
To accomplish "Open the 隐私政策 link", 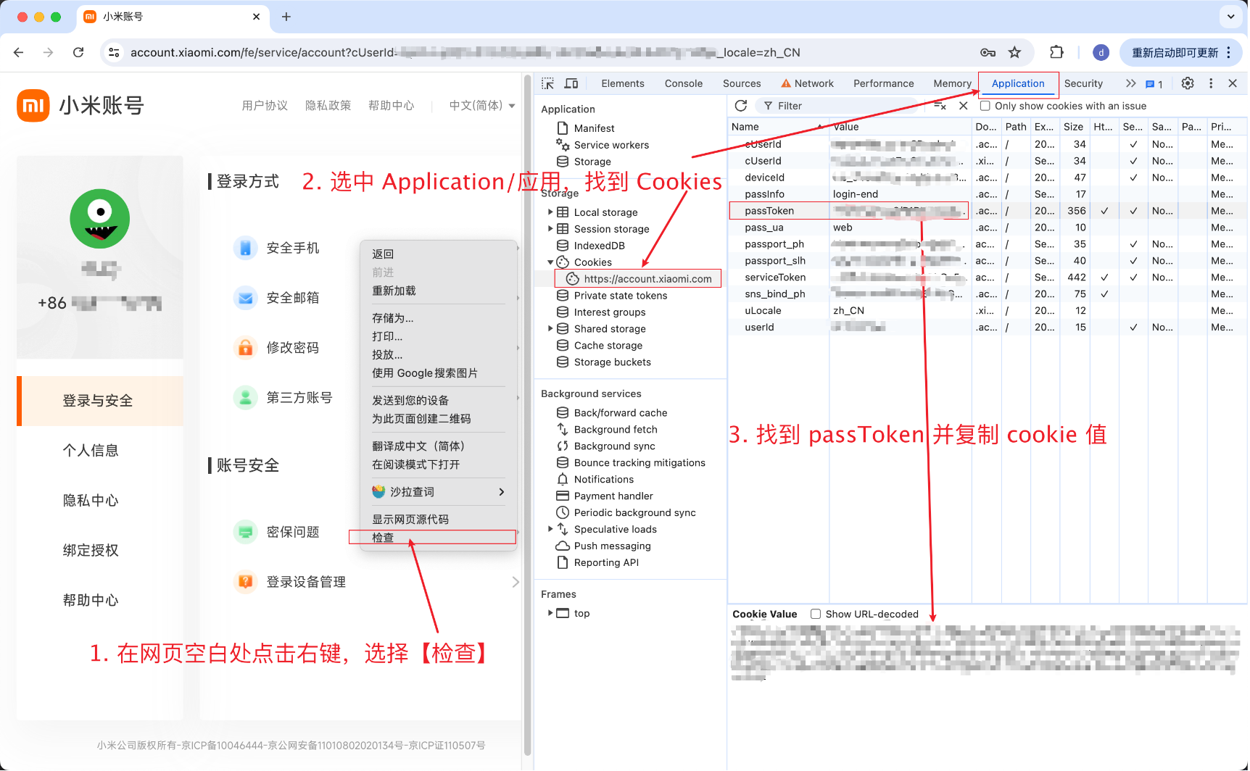I will pyautogui.click(x=328, y=106).
